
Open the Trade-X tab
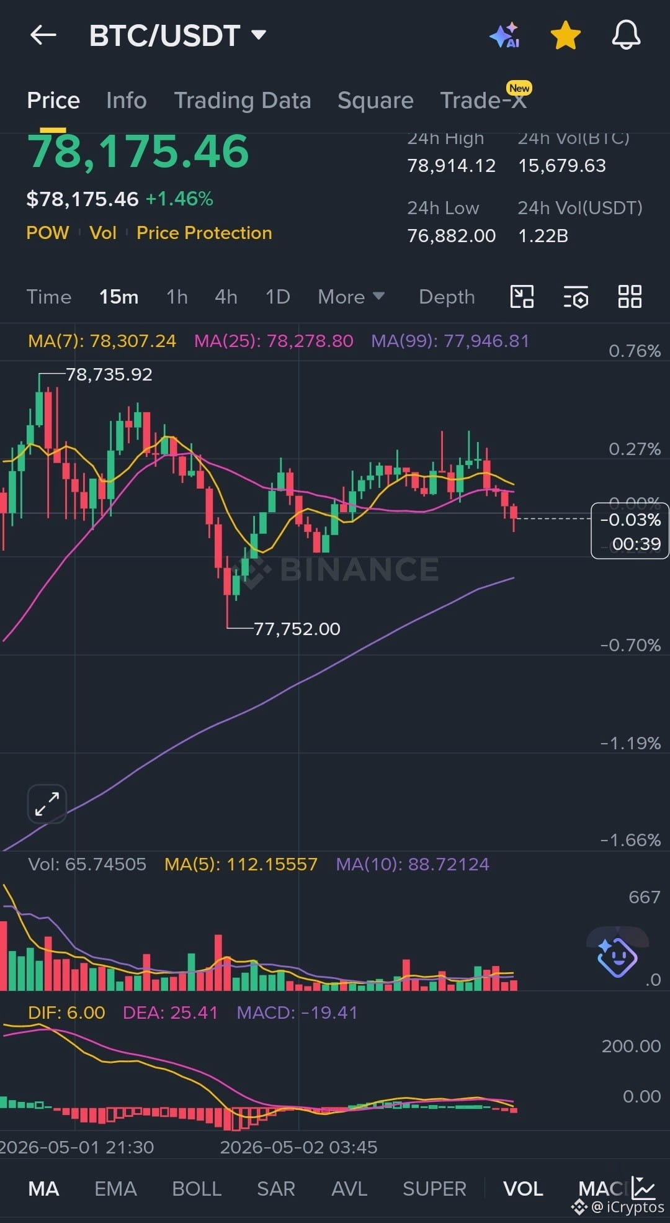click(x=484, y=99)
